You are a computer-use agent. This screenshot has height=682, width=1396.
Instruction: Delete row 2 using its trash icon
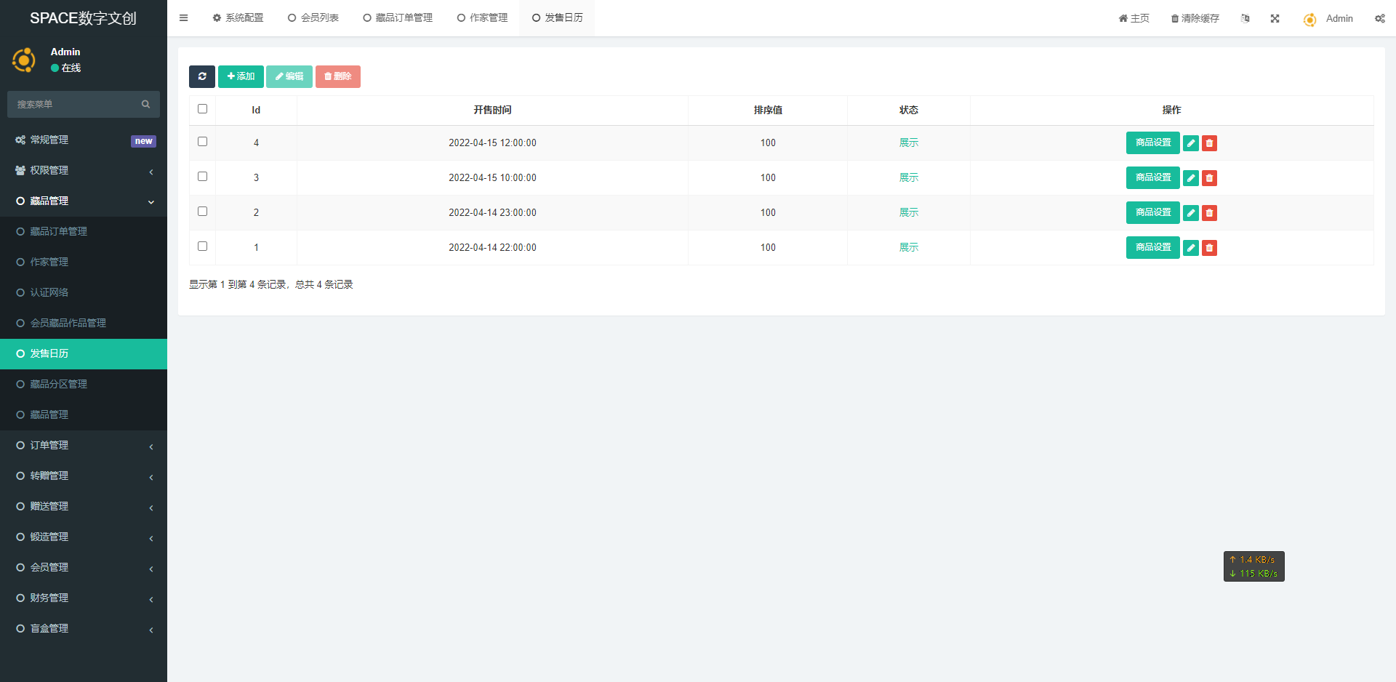1209,213
